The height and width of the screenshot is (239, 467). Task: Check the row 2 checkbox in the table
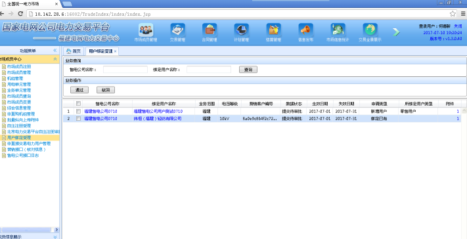(x=78, y=118)
